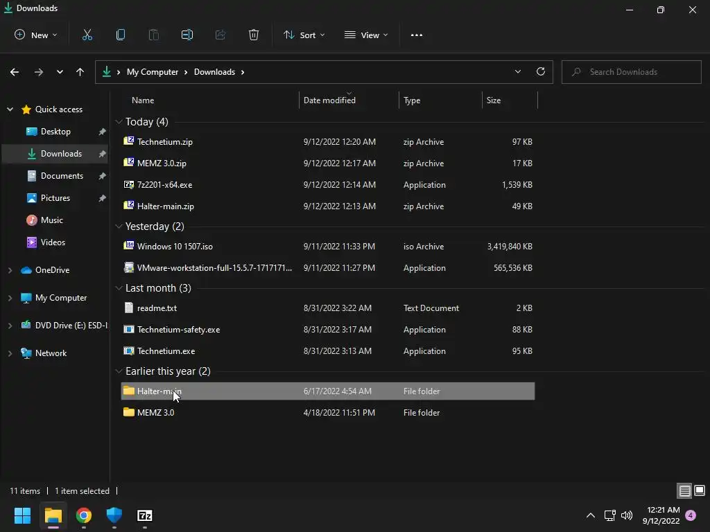Viewport: 710px width, 532px height.
Task: Select Desktop in Quick access
Action: pos(55,131)
